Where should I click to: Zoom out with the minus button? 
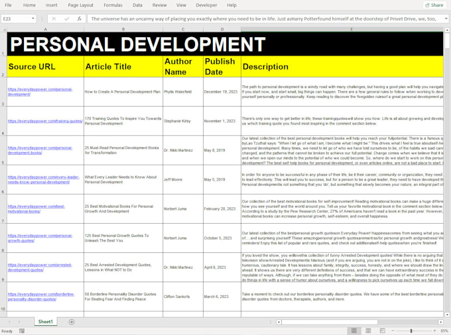[x=393, y=330]
